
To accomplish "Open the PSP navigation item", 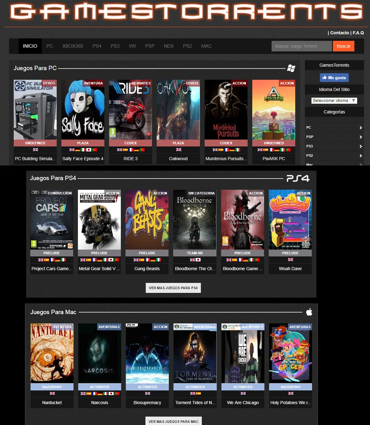I will [150, 46].
